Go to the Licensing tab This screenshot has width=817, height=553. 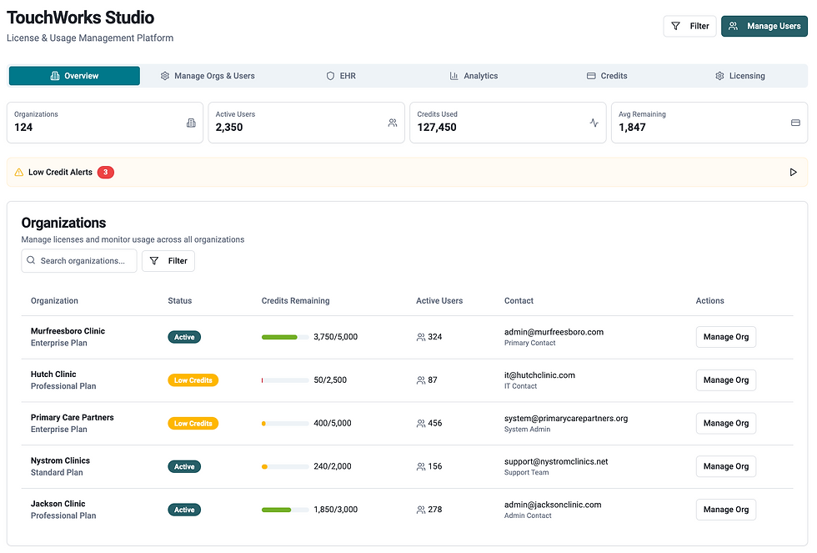click(x=739, y=76)
